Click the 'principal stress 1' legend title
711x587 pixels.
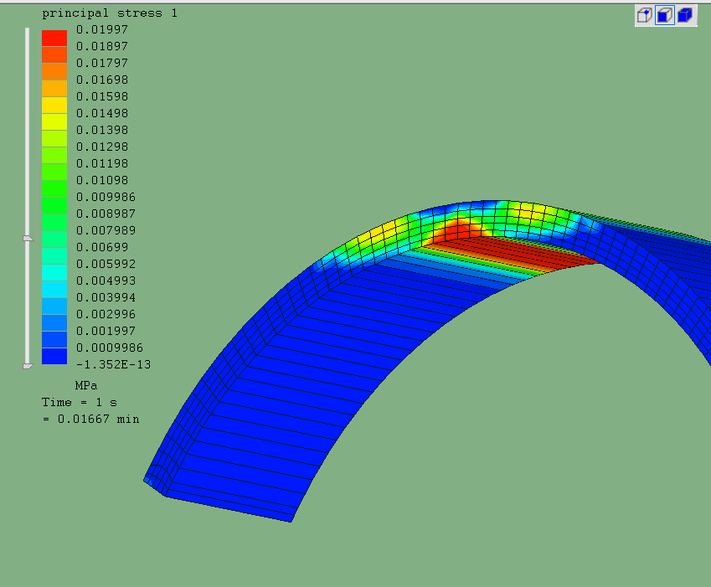(x=109, y=13)
